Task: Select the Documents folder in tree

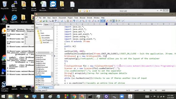Action: pos(46,38)
